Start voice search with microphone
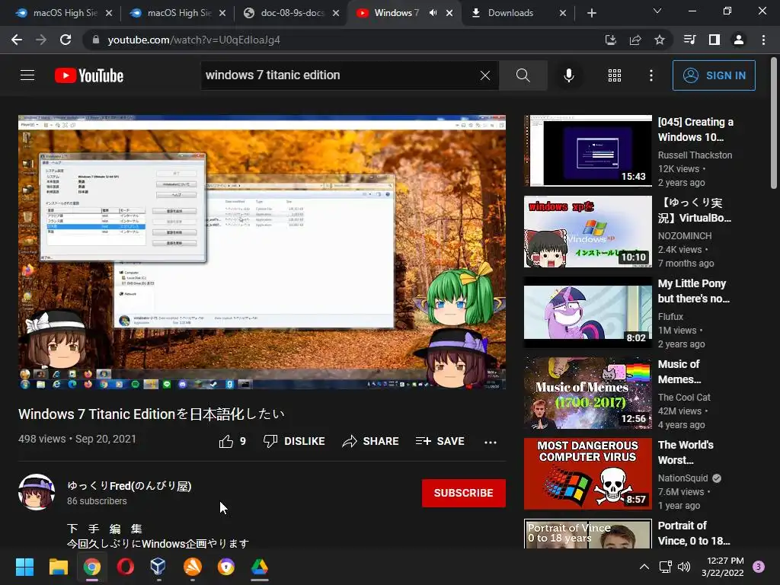780x585 pixels. click(x=568, y=75)
